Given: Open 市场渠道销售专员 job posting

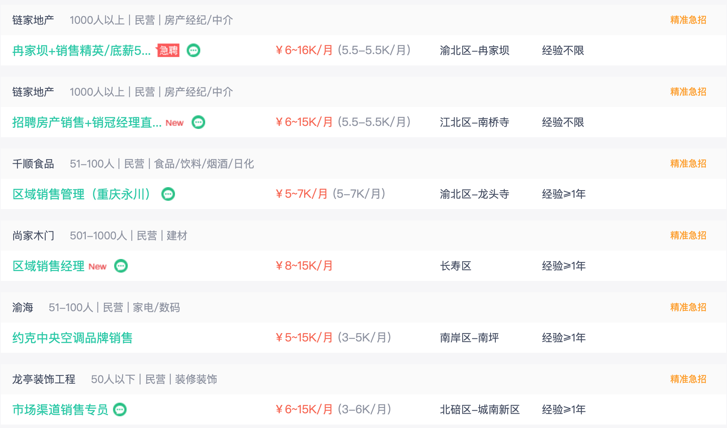Looking at the screenshot, I should click(x=60, y=409).
